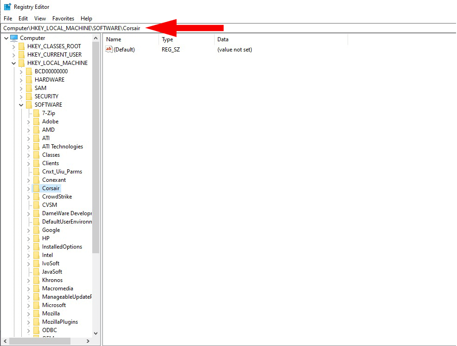Select the CrowdStrike key
Screen dimensions: 457x346
pos(57,197)
